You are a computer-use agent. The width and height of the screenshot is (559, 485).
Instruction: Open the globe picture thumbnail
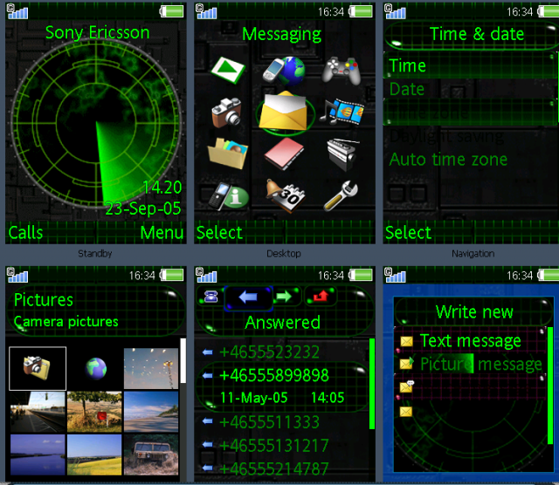(95, 368)
